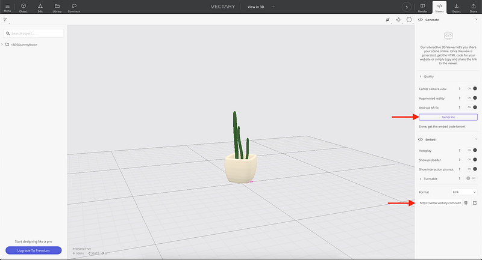Image resolution: width=482 pixels, height=260 pixels.
Task: Click the viewer URL link field
Action: click(x=440, y=203)
